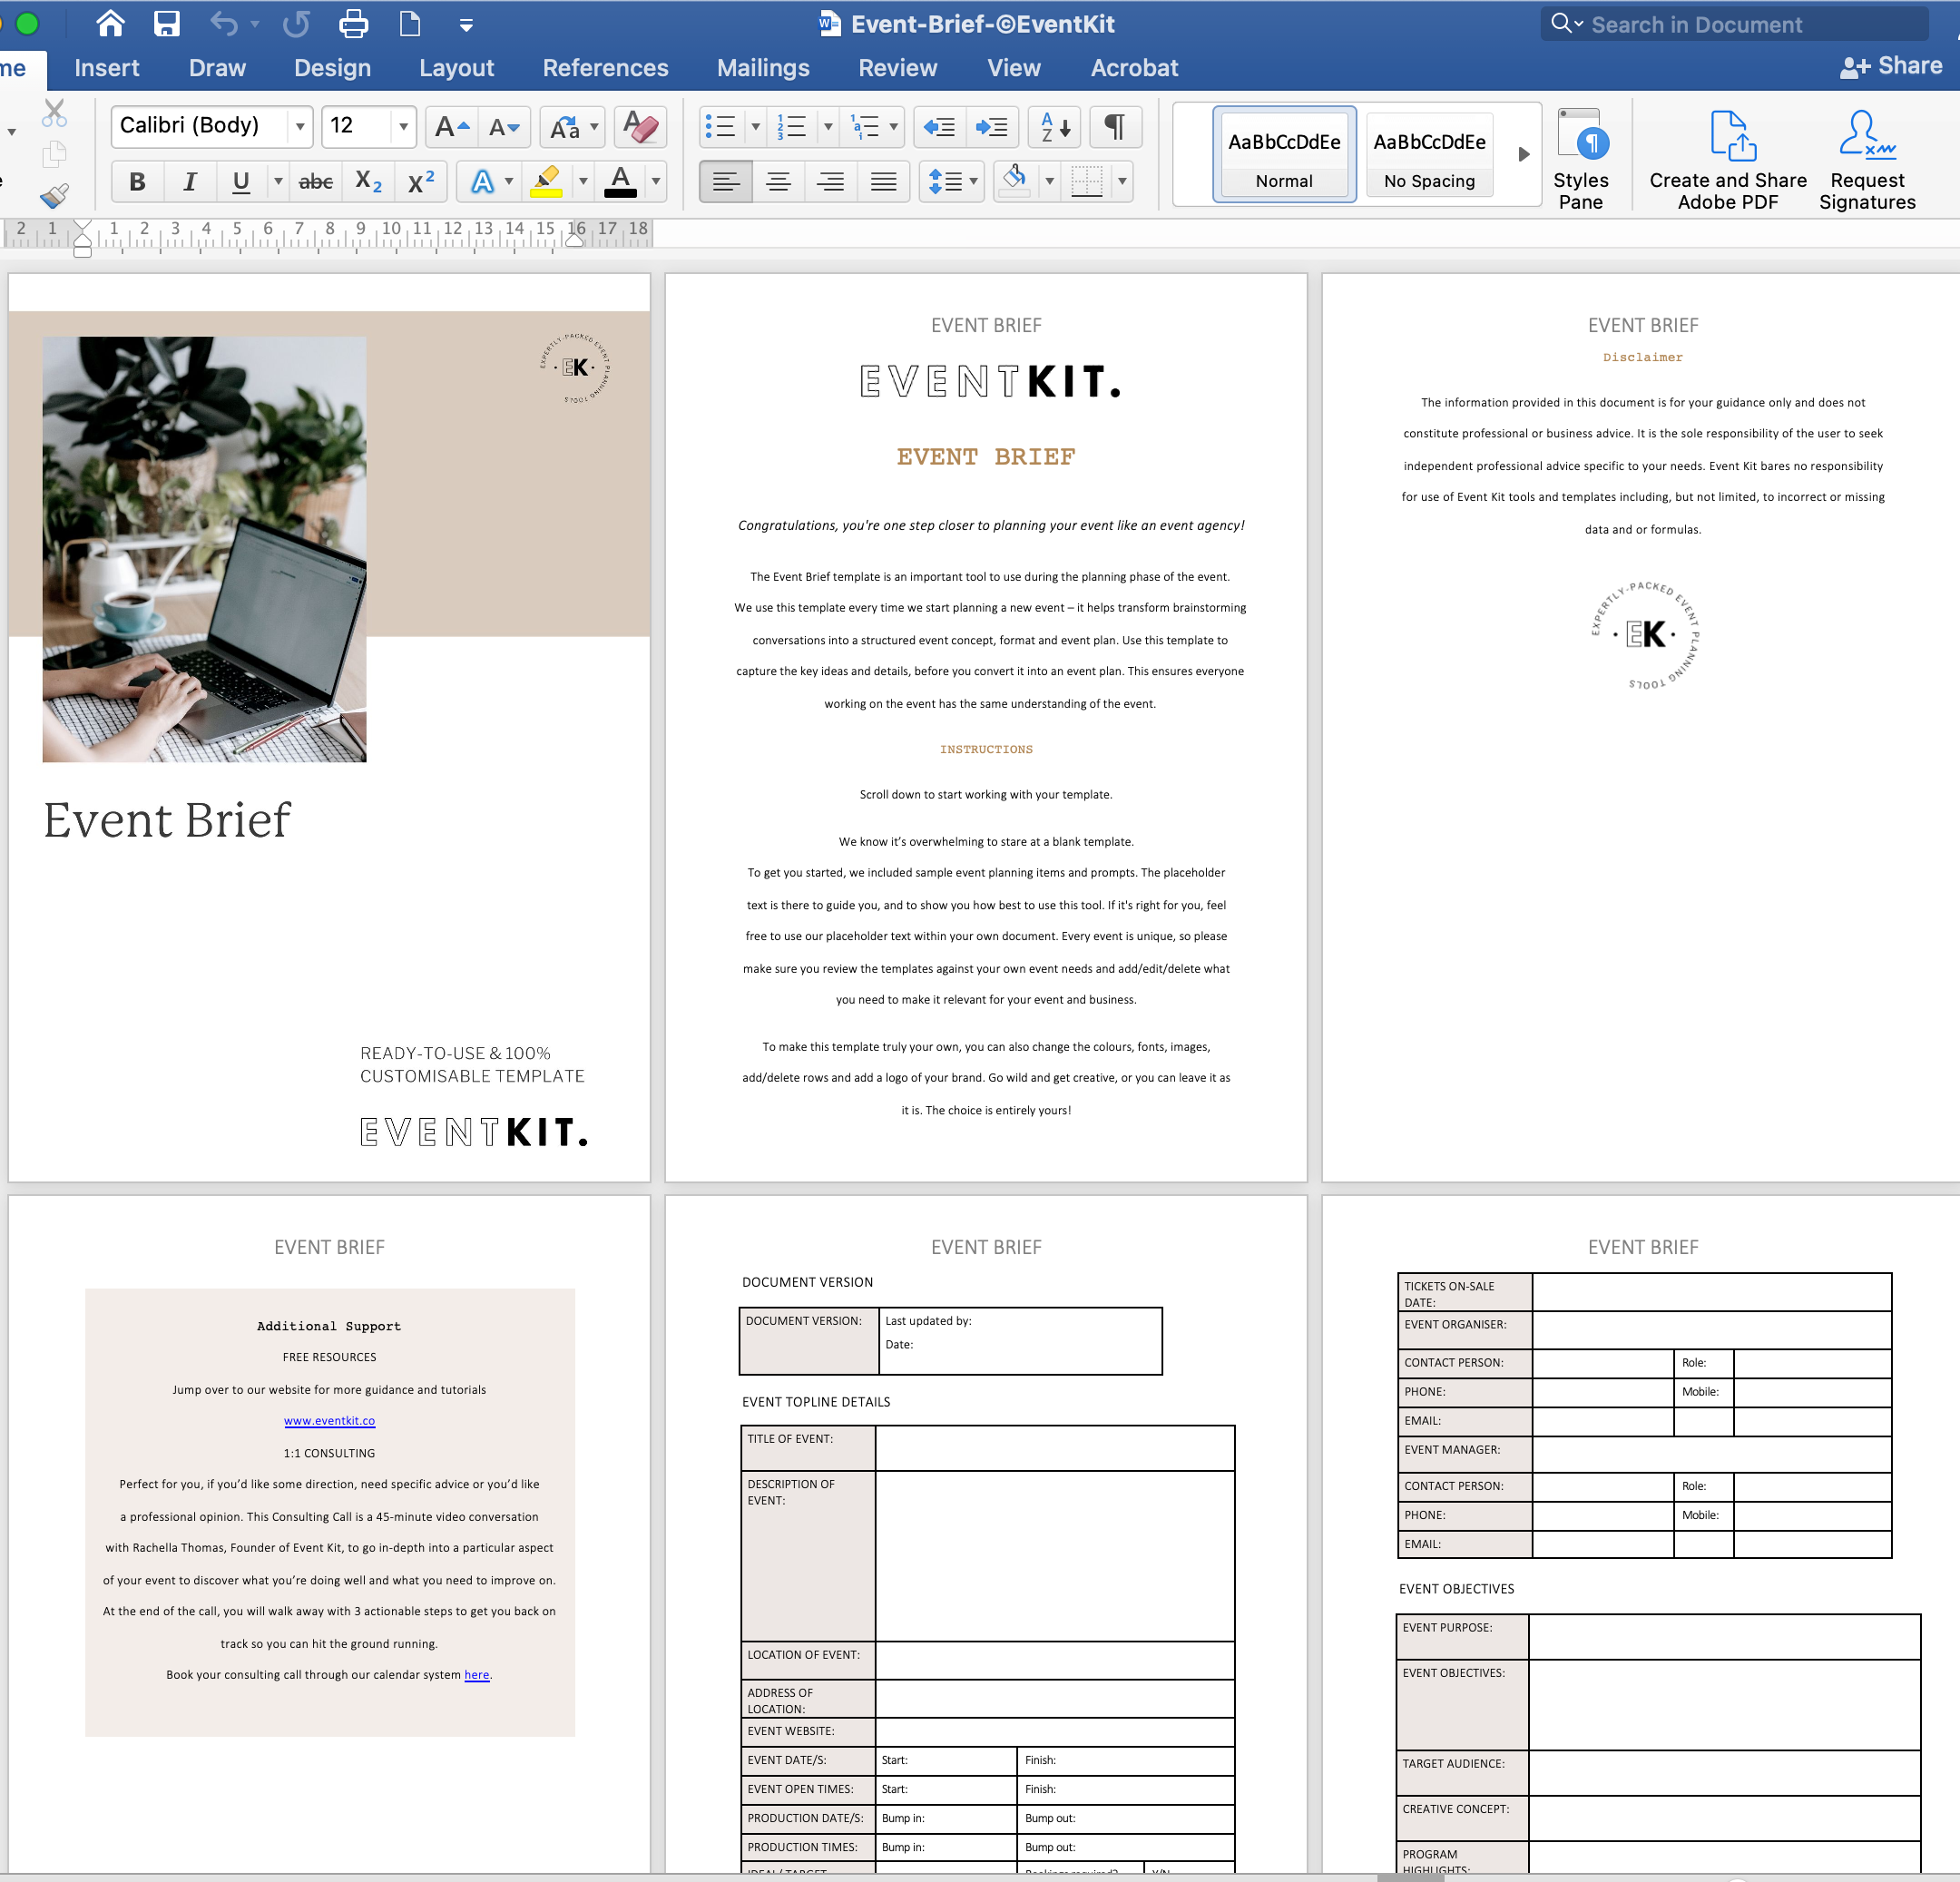Click the Format Painter brush icon
1960x1882 pixels.
54,195
